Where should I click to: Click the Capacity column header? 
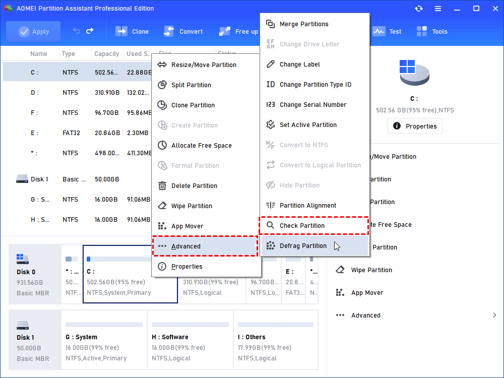point(107,54)
